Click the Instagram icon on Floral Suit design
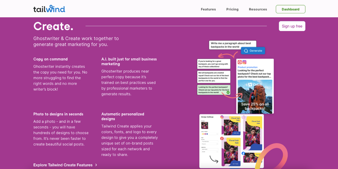The image size is (338, 169). (x=222, y=117)
